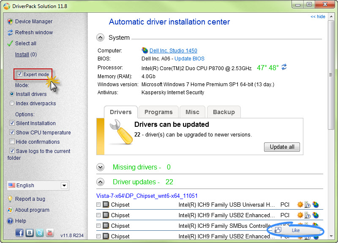The height and width of the screenshot is (243, 338).
Task: Click the Missing drivers - 0 heading
Action: pyautogui.click(x=142, y=167)
